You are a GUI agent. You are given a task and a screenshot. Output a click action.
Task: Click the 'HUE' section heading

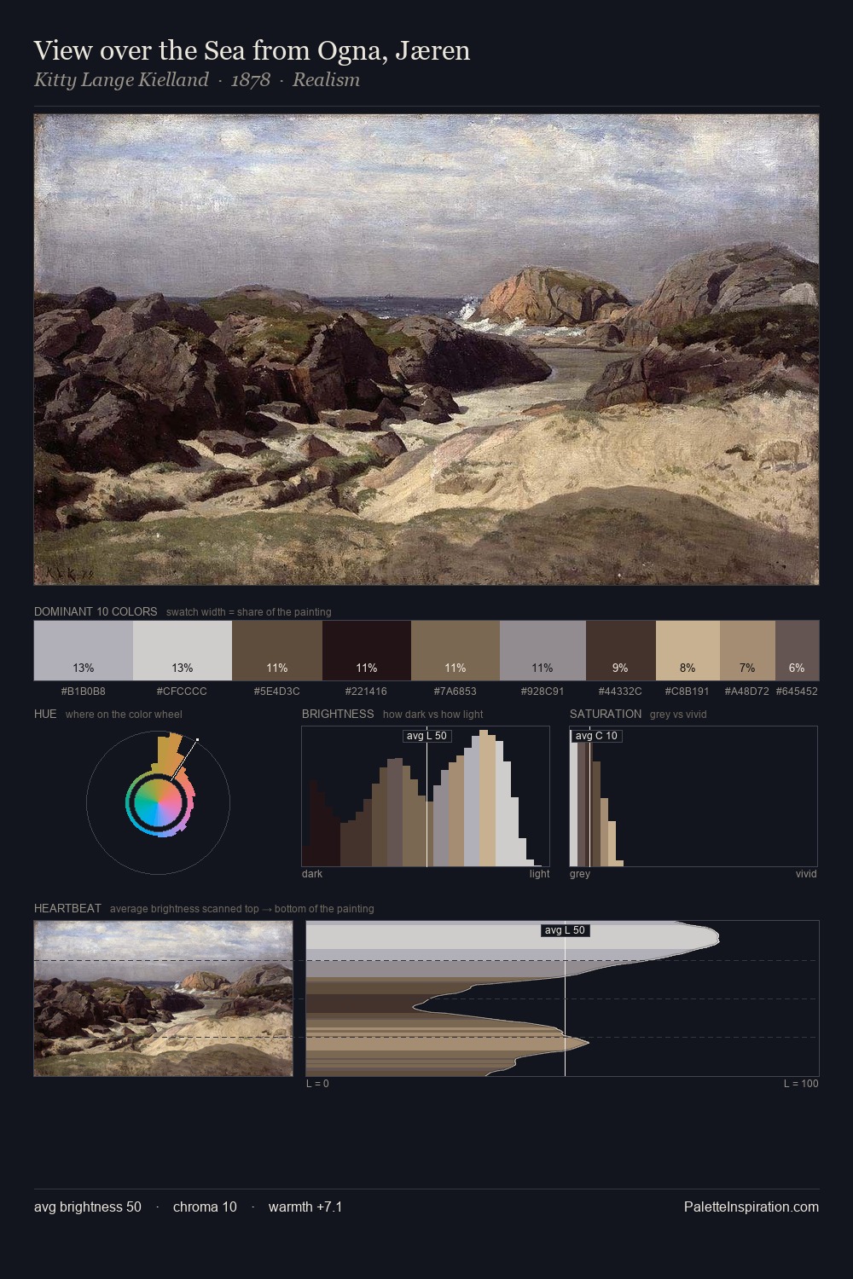(x=45, y=714)
